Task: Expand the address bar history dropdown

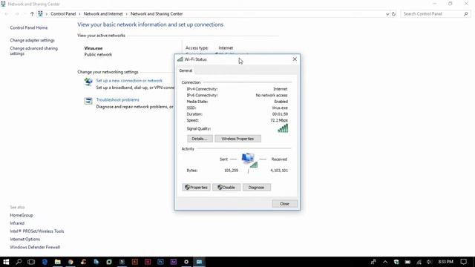Action: point(387,14)
